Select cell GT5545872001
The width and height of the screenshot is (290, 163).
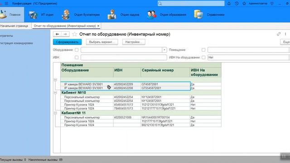pyautogui.click(x=165, y=88)
